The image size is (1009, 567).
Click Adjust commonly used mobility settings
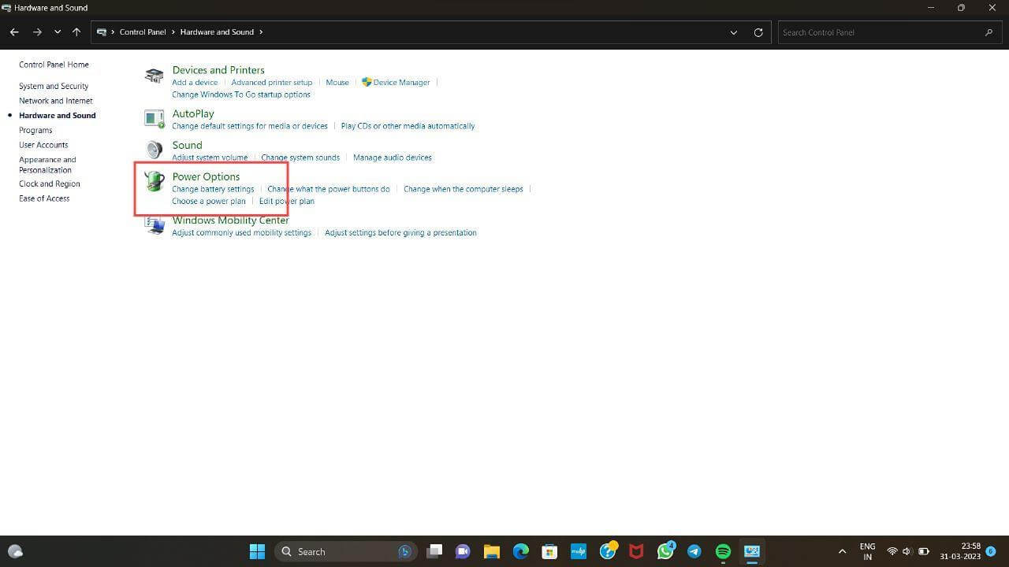click(242, 232)
